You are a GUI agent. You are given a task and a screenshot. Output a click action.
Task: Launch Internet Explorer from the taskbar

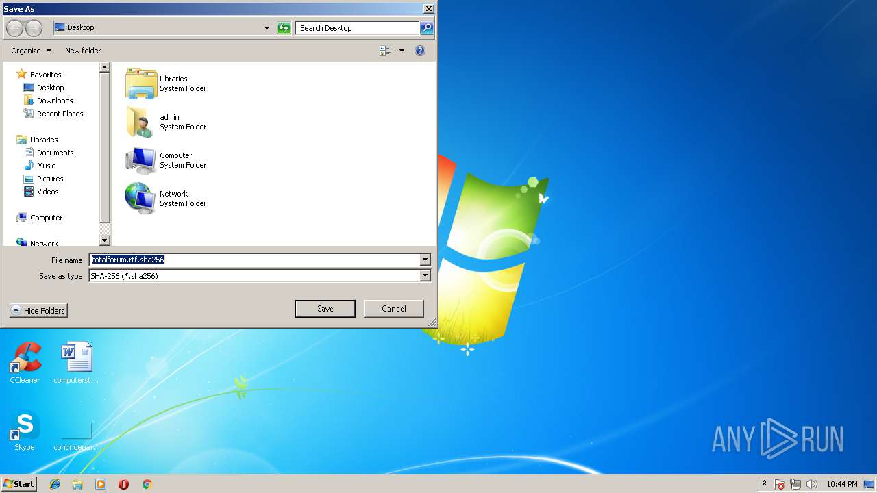55,484
